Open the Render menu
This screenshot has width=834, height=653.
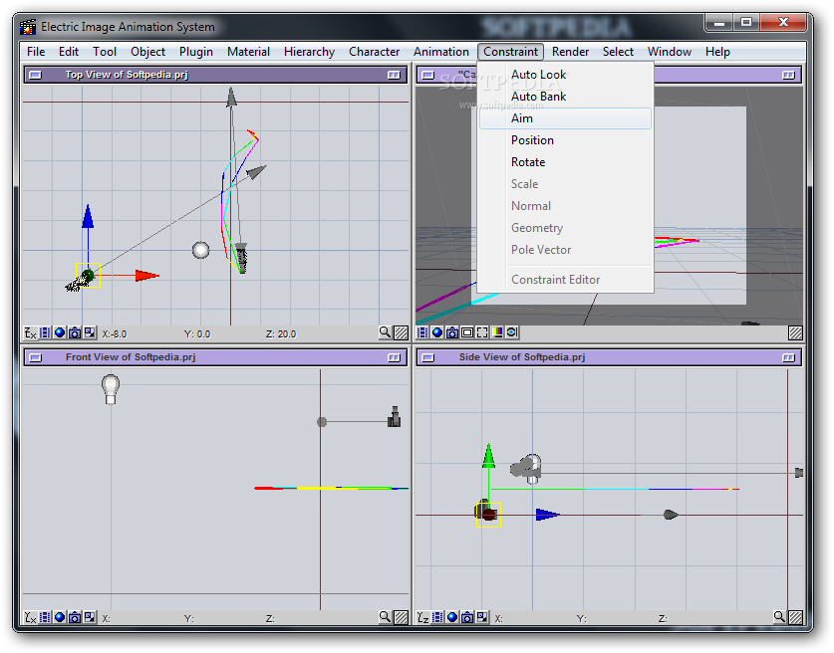tap(570, 52)
